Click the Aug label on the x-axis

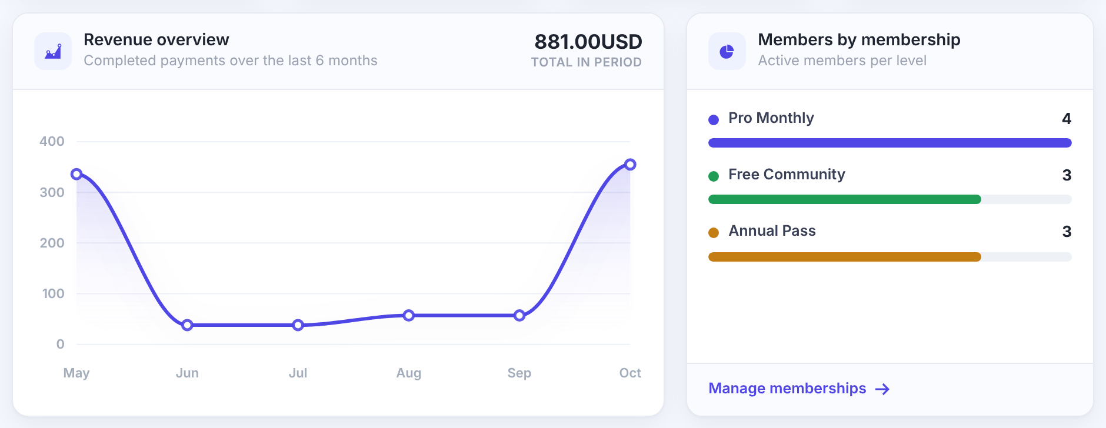(409, 373)
